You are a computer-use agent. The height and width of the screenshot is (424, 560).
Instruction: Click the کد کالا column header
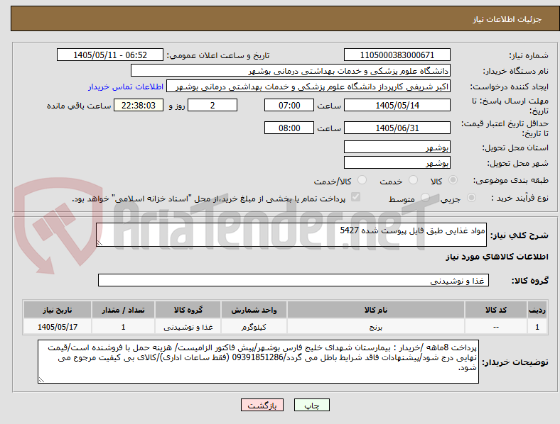click(496, 310)
